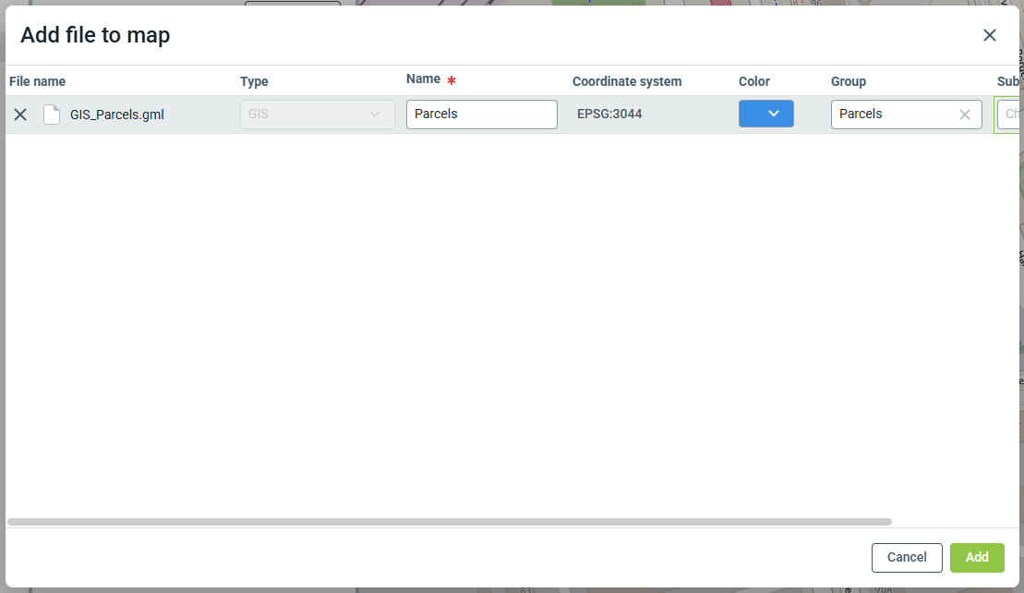Click the Coordinate system column header
Screen dimensions: 1024x593
coord(627,81)
